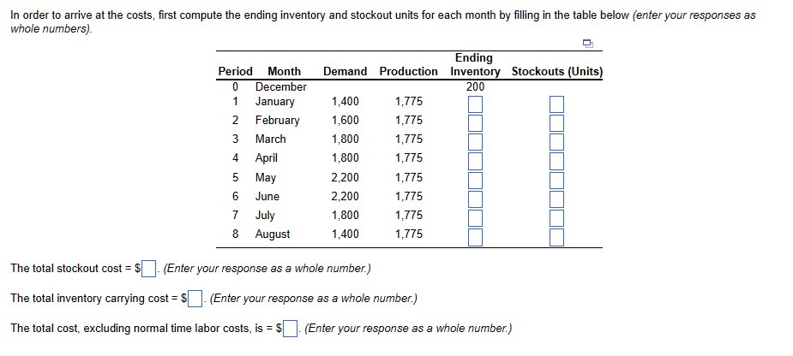
Task: Select February Ending Inventory input box
Action: (x=475, y=122)
